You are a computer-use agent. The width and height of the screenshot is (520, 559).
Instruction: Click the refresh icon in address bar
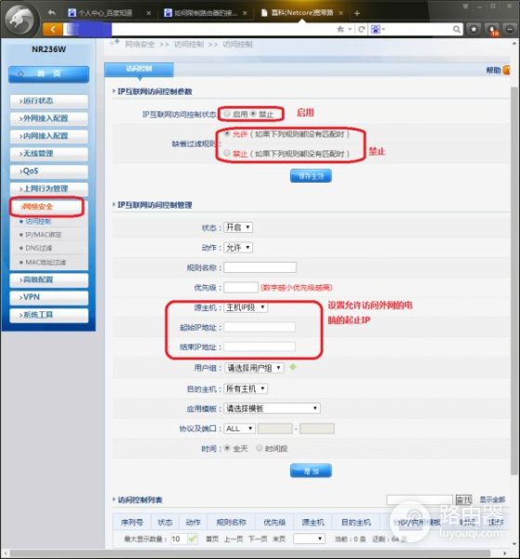[x=361, y=29]
